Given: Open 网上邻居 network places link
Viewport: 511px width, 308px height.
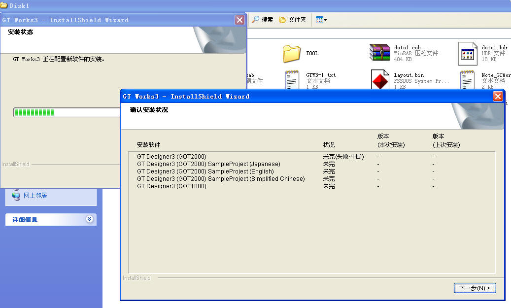Looking at the screenshot, I should (35, 196).
